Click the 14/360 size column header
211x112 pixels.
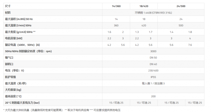click(x=116, y=6)
